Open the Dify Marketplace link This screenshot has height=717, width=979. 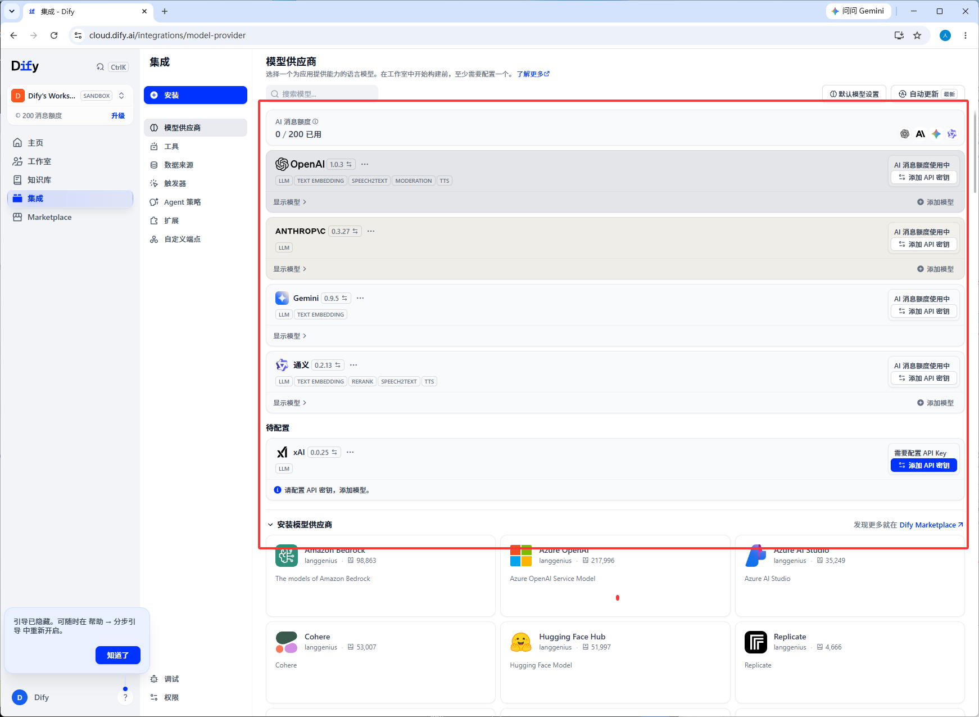click(931, 525)
